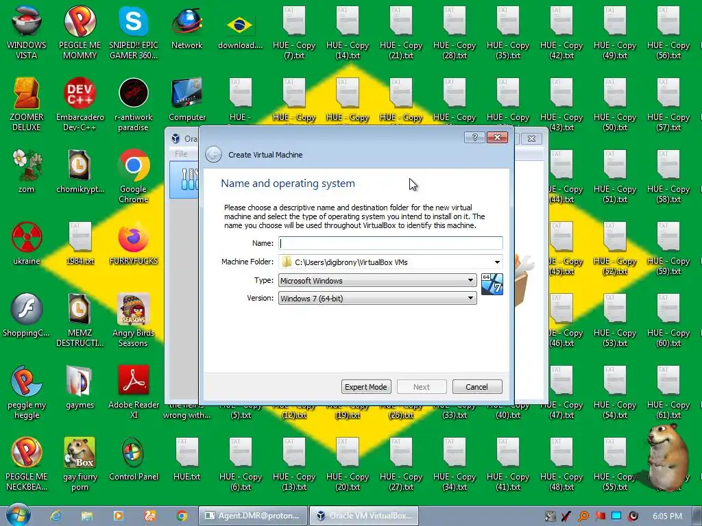The height and width of the screenshot is (526, 702).
Task: Select the Network desktop icon
Action: pos(187,27)
